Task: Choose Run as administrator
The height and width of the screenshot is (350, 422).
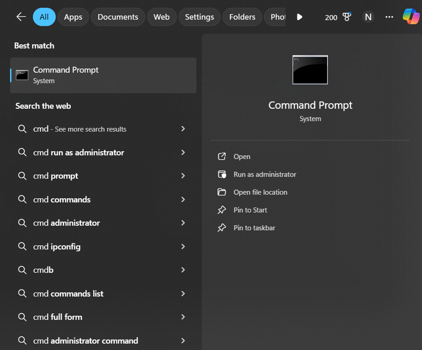Action: coord(265,174)
